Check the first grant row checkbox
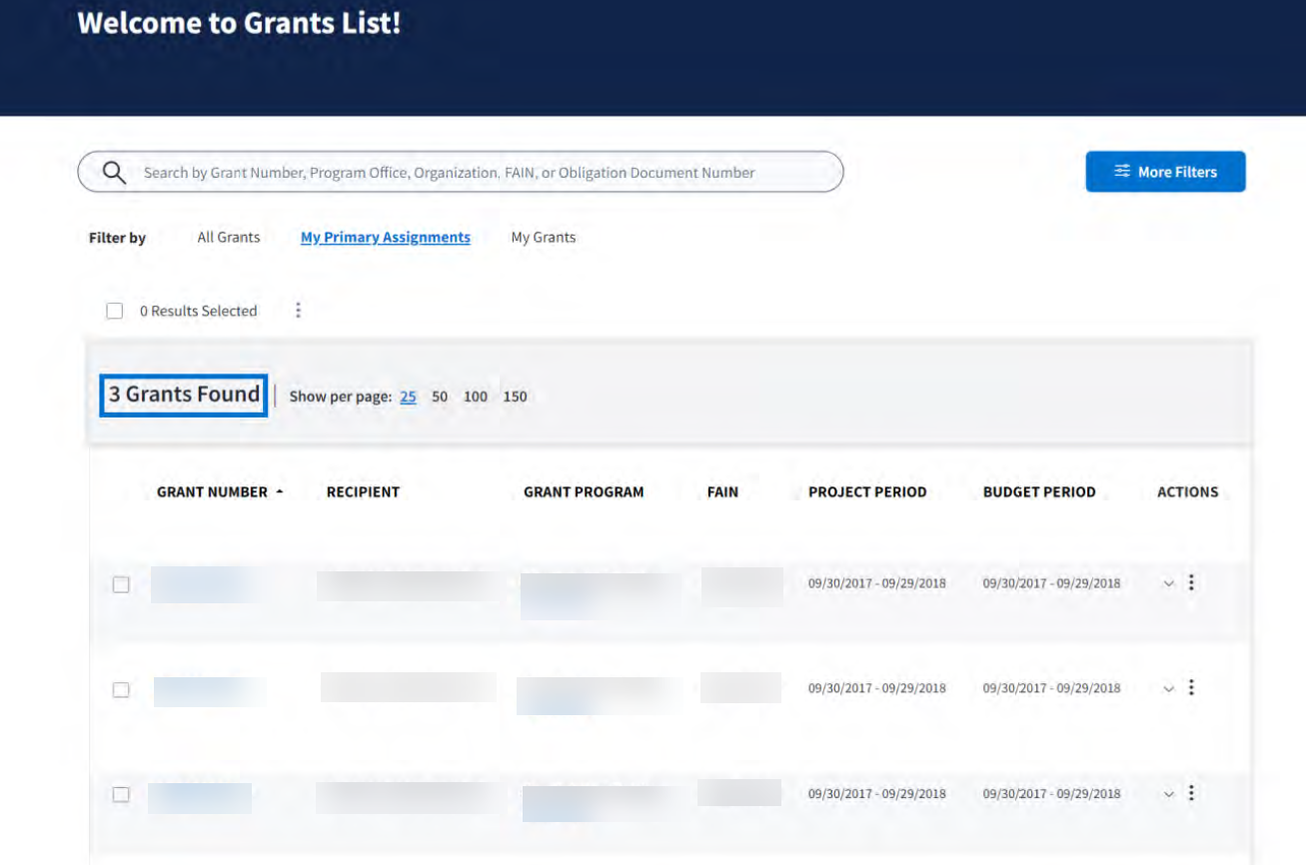The image size is (1306, 865). click(x=121, y=584)
